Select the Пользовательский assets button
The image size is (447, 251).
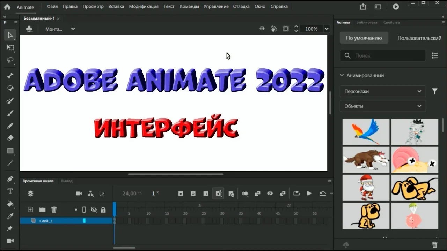pos(419,38)
